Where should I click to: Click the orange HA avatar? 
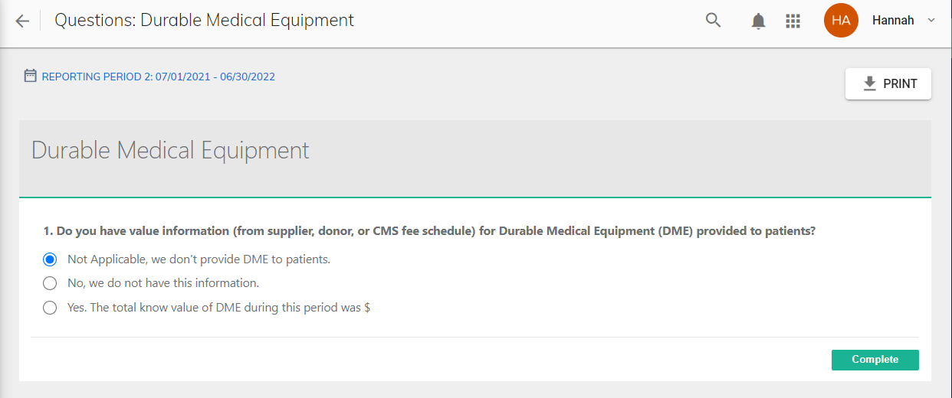point(841,21)
